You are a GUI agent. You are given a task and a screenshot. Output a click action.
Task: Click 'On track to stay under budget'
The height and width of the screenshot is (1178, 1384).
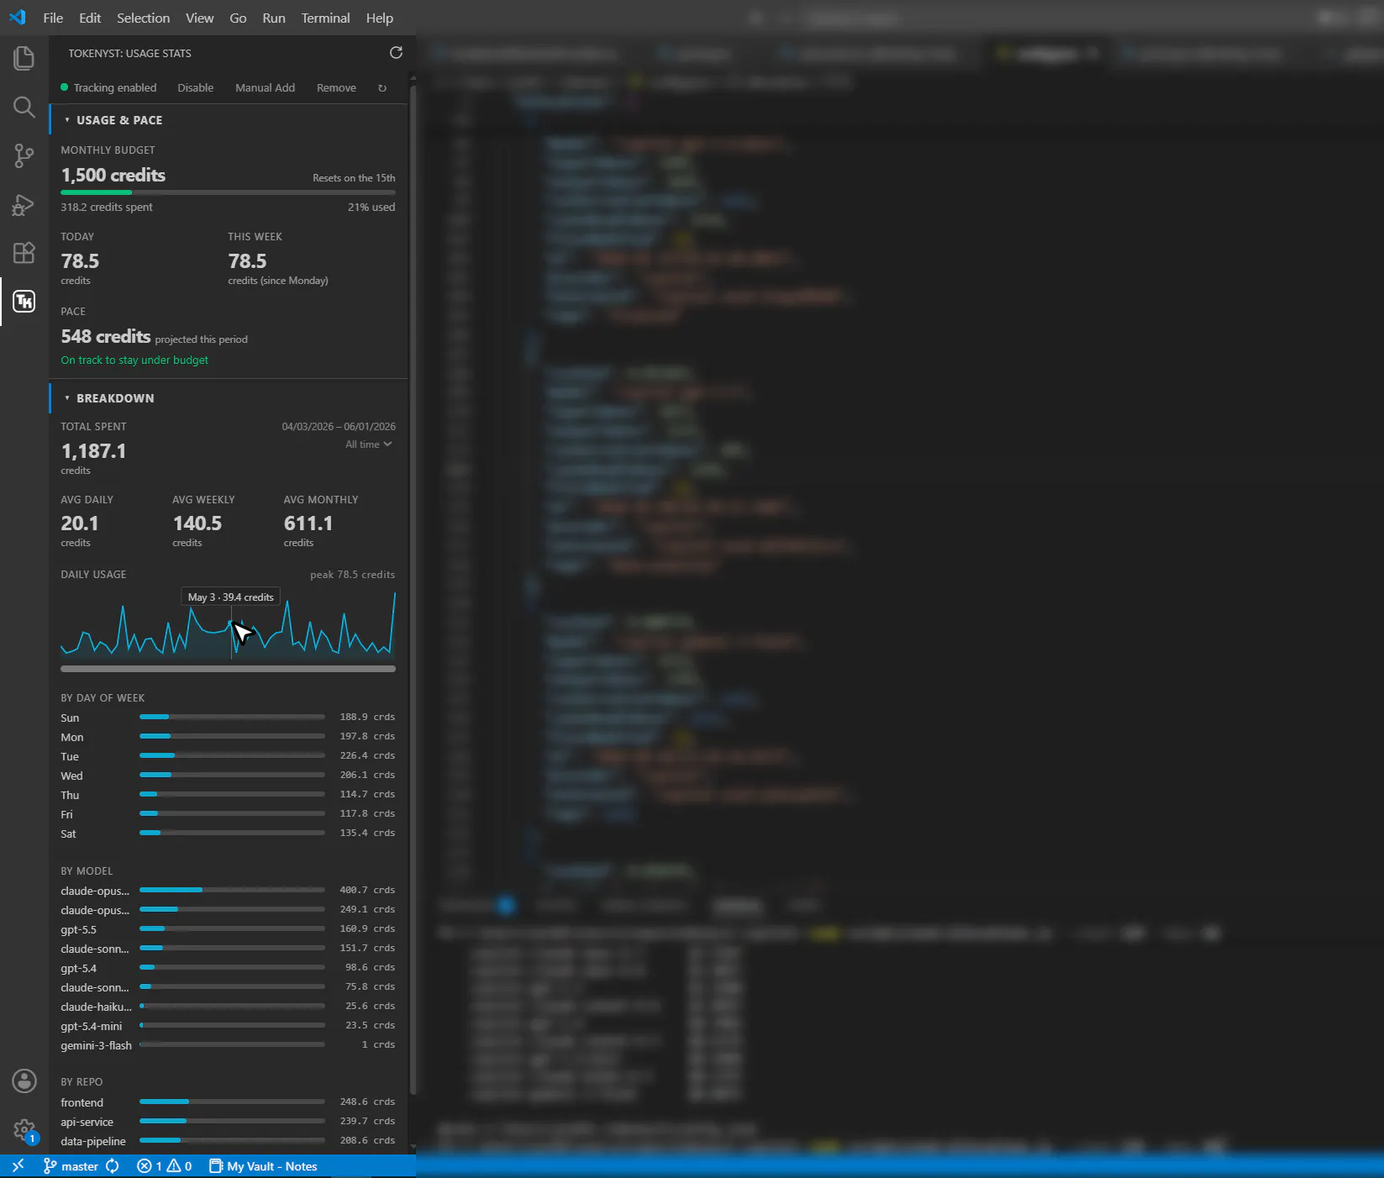click(x=134, y=360)
